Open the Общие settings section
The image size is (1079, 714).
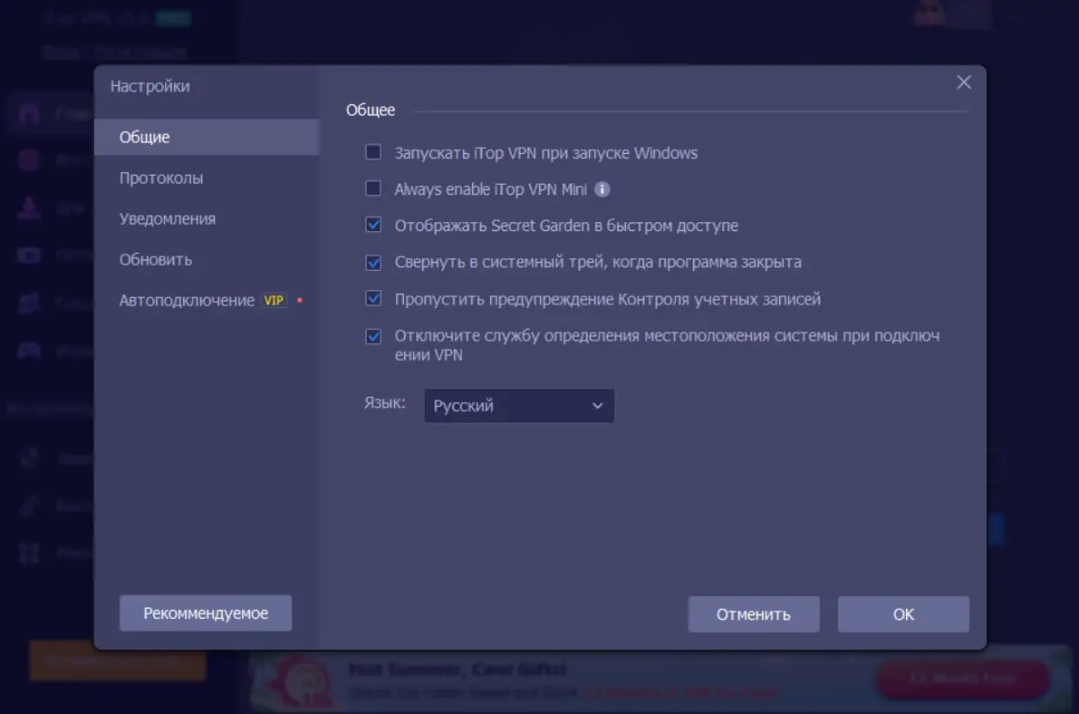[x=207, y=137]
